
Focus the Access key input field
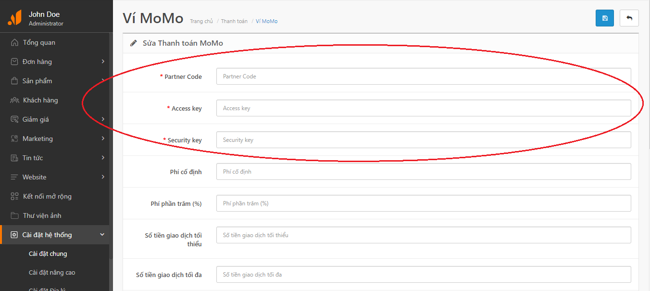pos(424,108)
